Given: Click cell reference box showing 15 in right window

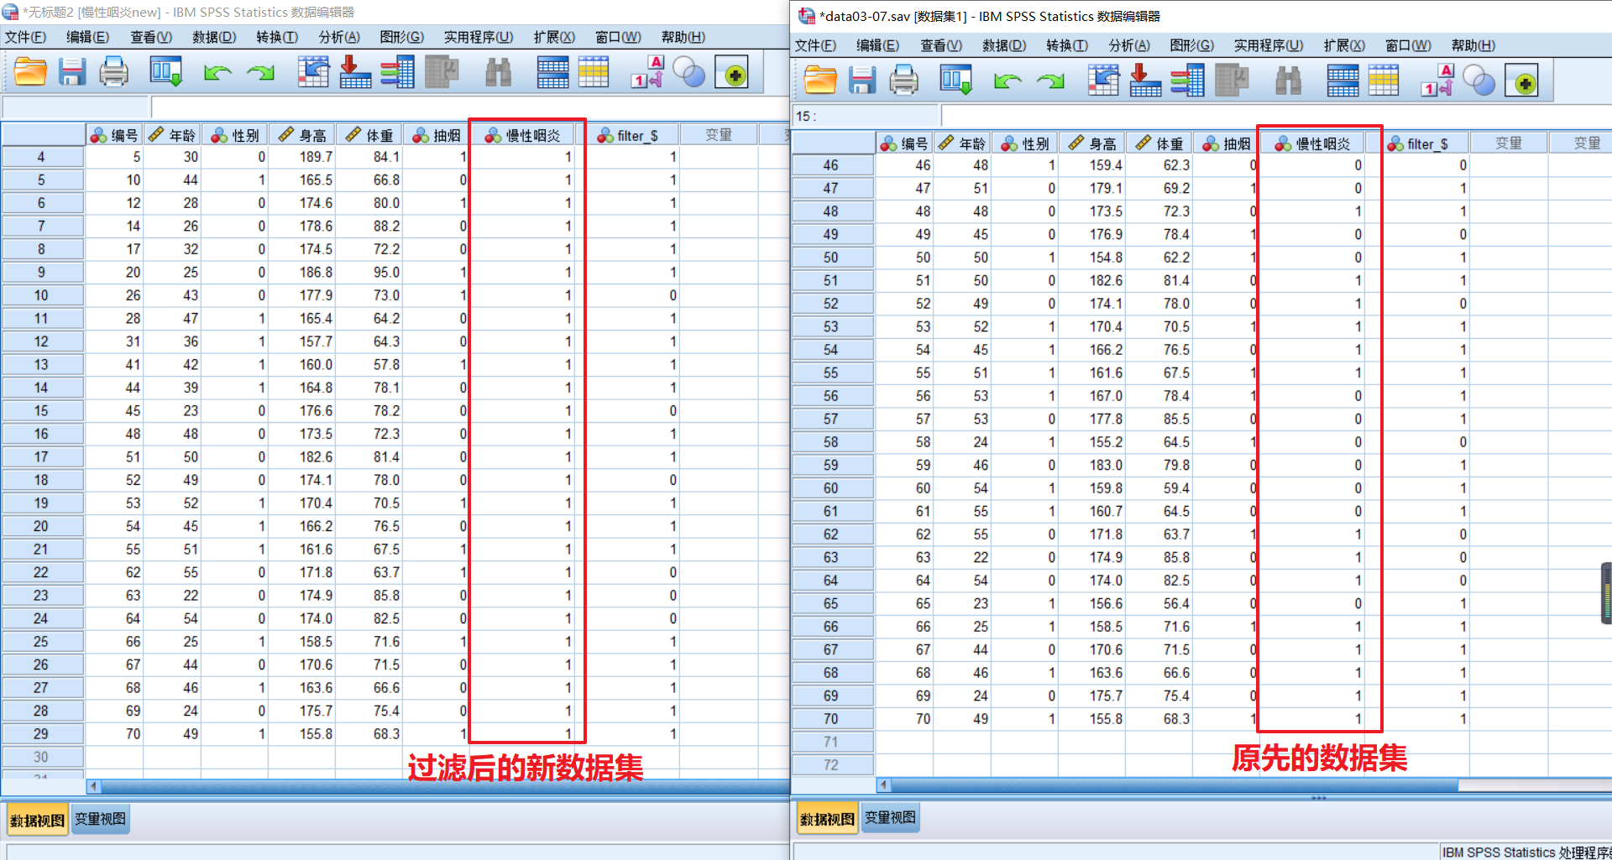Looking at the screenshot, I should (x=866, y=116).
